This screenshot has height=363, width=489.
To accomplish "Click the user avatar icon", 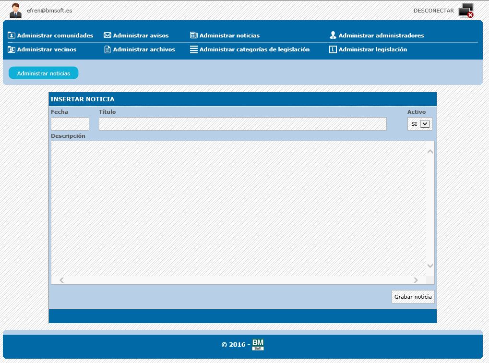I will coord(15,10).
